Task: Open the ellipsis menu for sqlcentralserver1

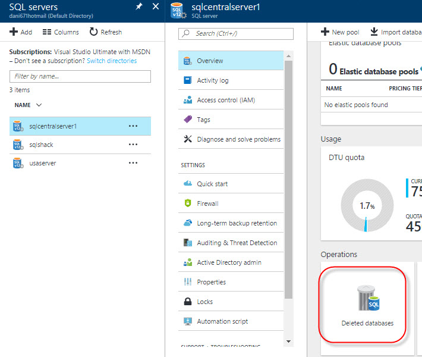Action: click(x=133, y=126)
